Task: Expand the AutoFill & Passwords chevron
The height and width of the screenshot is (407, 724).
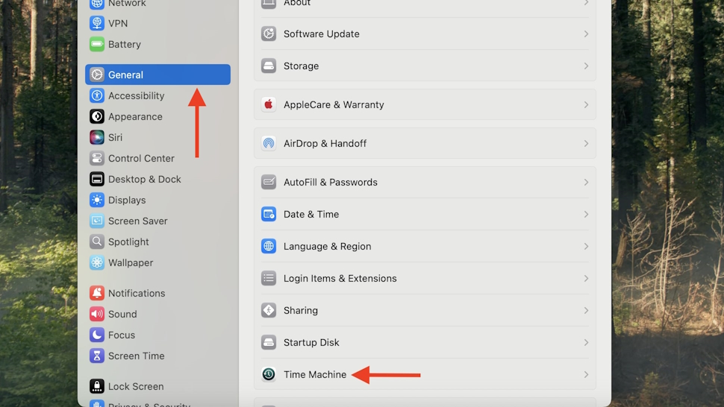Action: [586, 182]
